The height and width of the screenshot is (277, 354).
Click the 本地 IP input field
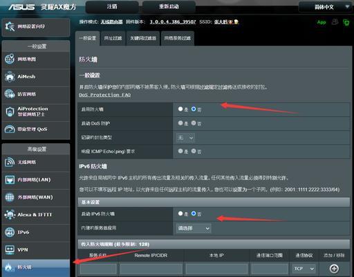[217, 269]
